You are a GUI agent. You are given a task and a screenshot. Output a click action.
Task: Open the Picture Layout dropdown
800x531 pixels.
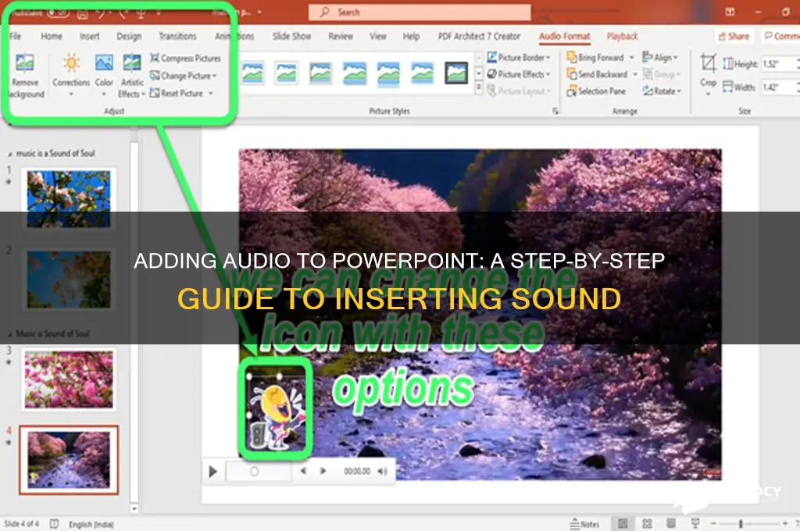(x=519, y=91)
